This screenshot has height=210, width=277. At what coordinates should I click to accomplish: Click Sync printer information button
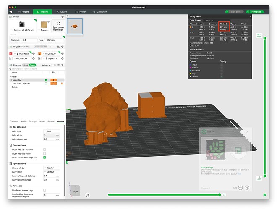pos(58,26)
